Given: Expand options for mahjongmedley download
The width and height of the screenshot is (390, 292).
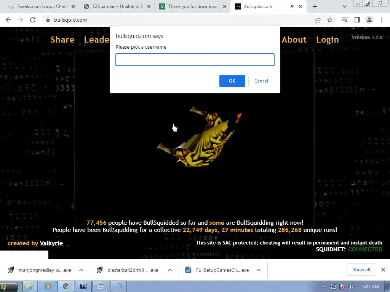Looking at the screenshot, I should pos(81,270).
